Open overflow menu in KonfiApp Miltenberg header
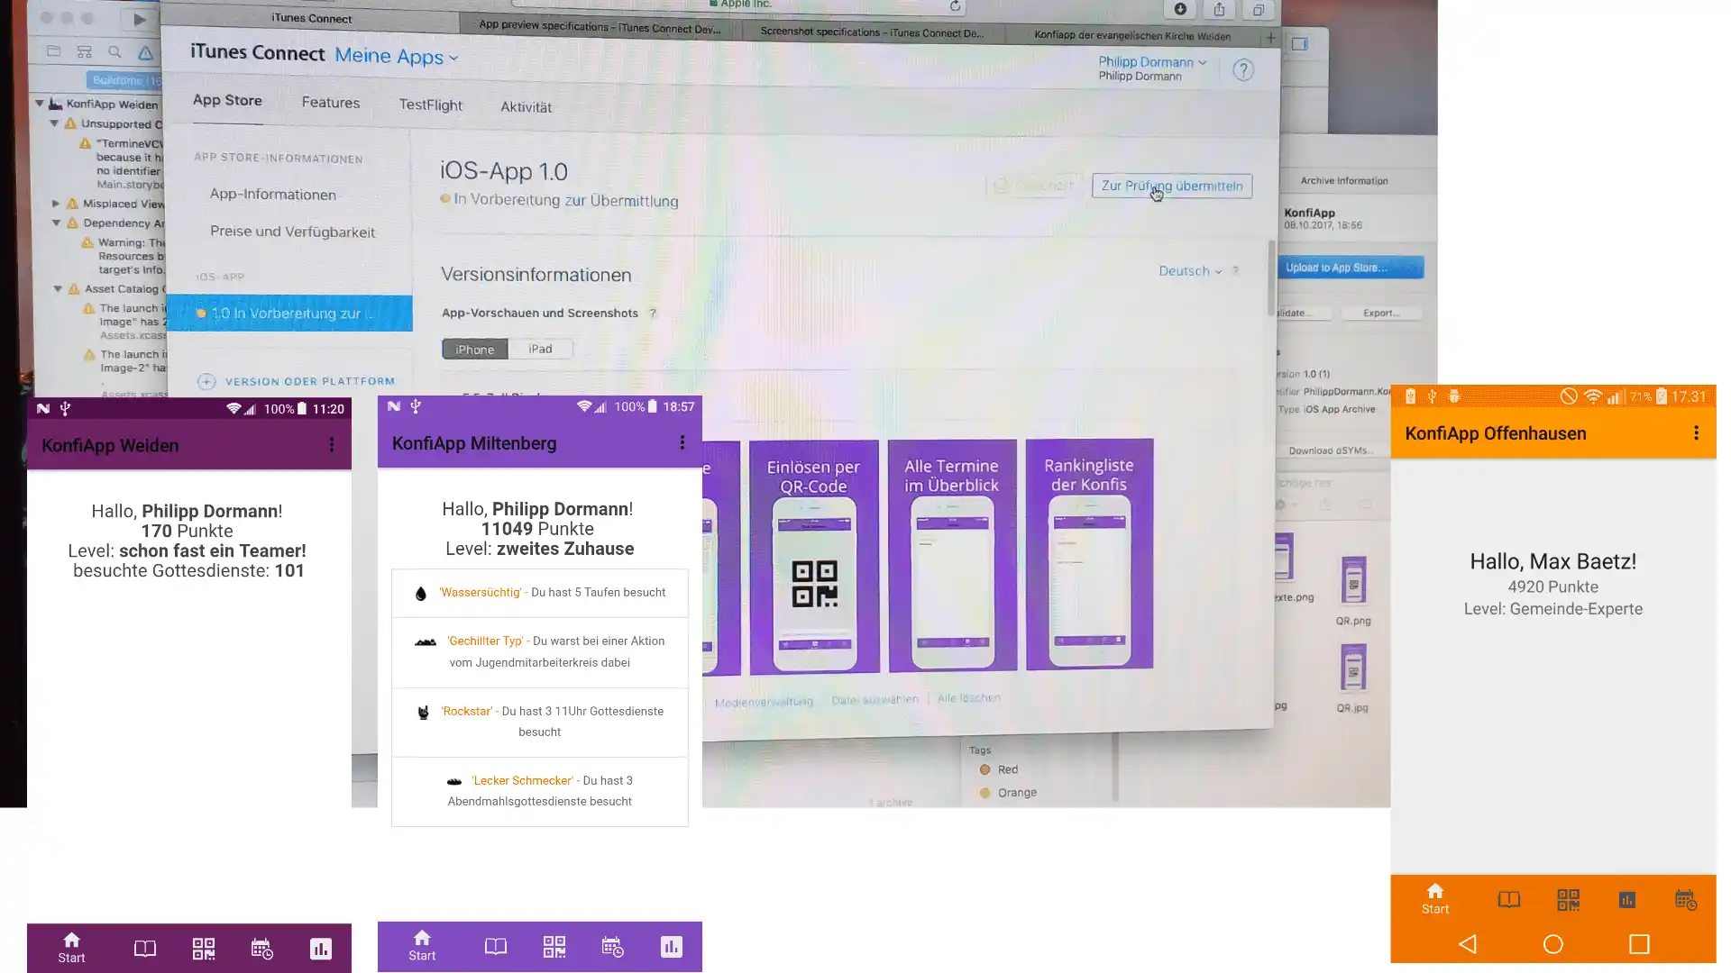 (682, 442)
